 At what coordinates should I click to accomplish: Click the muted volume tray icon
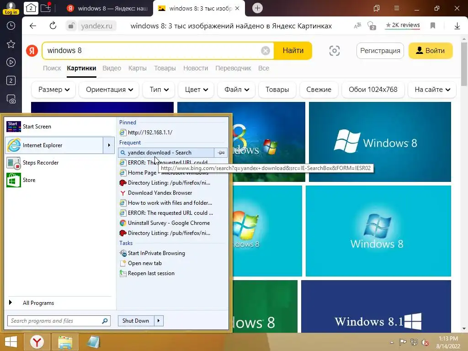click(425, 342)
